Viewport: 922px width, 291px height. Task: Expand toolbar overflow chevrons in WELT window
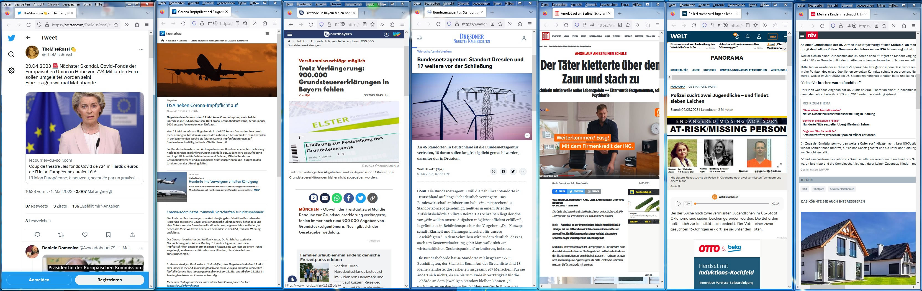(765, 25)
